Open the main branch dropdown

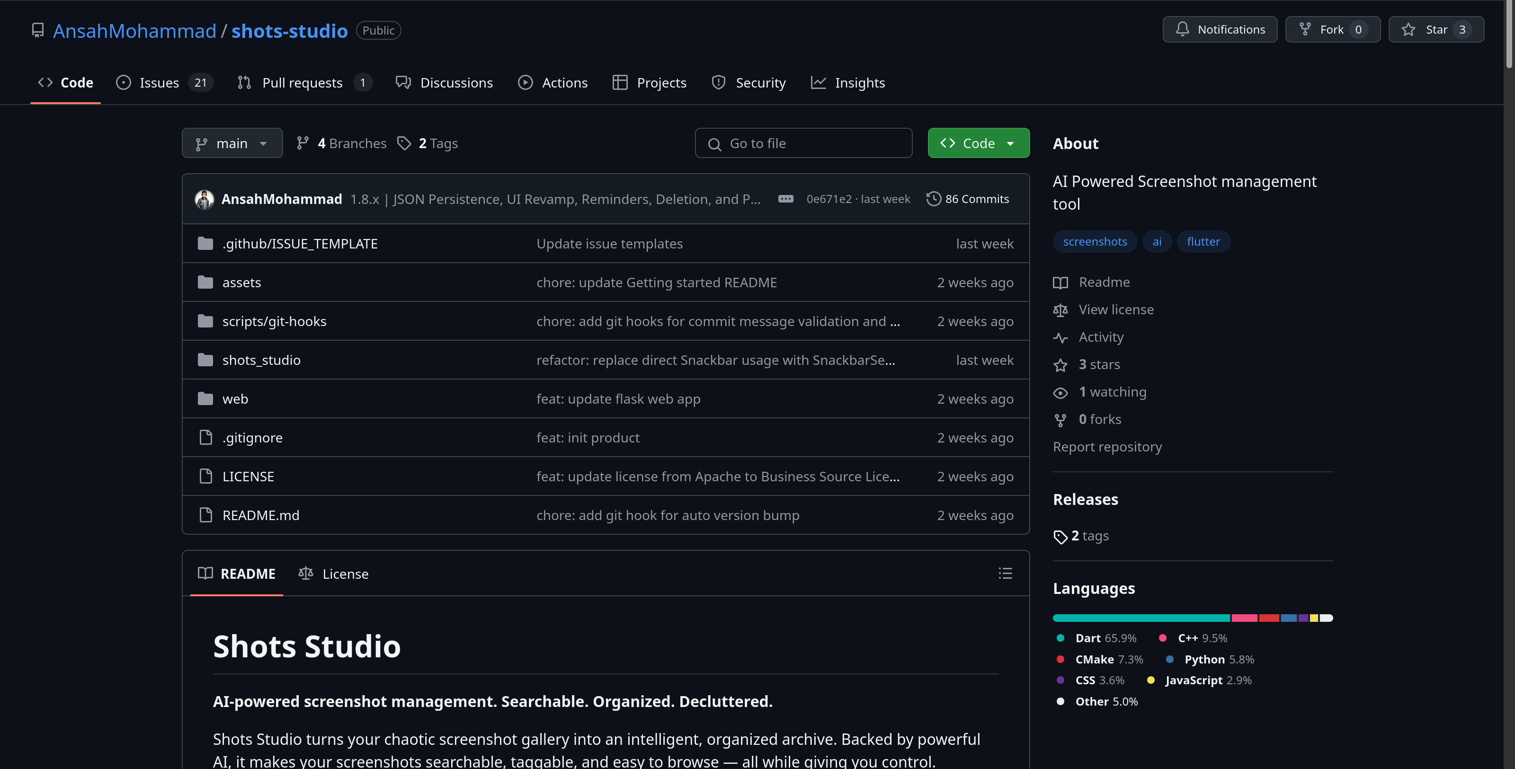tap(232, 143)
